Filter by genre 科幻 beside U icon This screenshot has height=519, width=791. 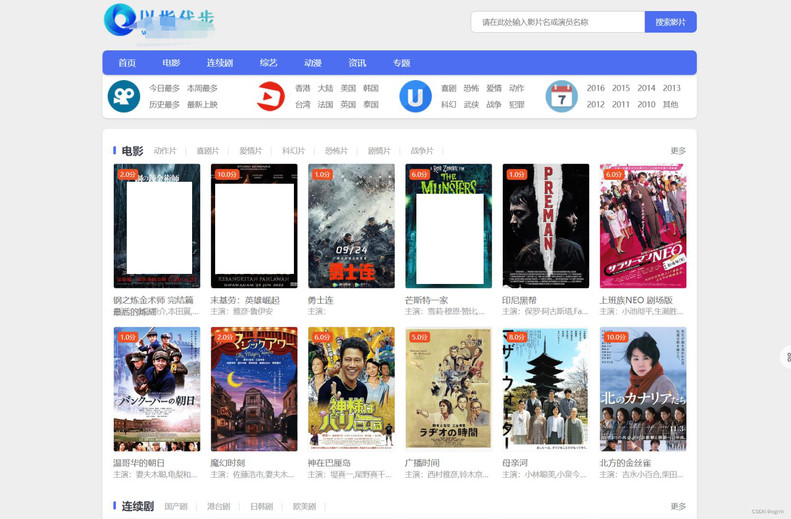(449, 105)
